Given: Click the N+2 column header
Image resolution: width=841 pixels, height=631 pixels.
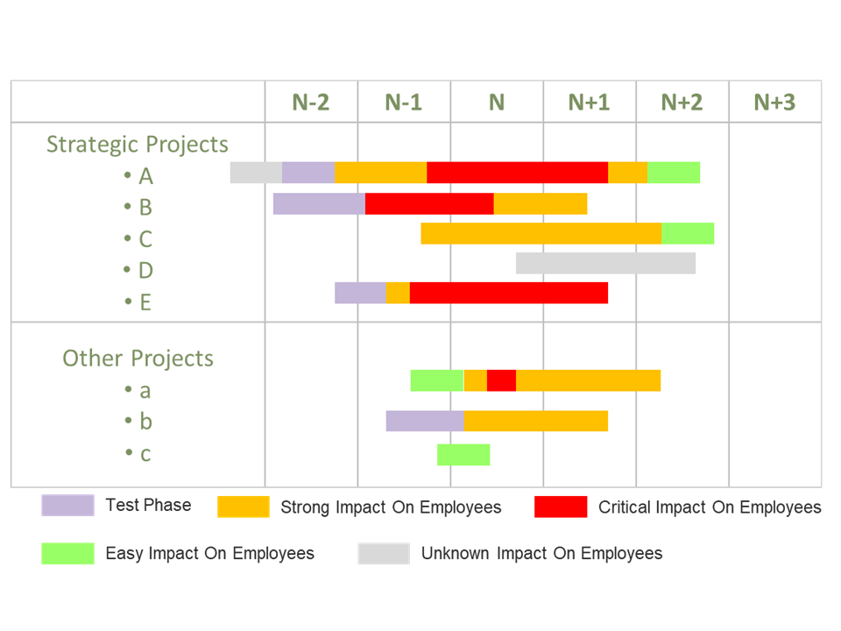Looking at the screenshot, I should click(x=682, y=103).
